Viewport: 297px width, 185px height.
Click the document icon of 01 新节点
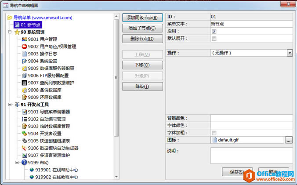17,25
